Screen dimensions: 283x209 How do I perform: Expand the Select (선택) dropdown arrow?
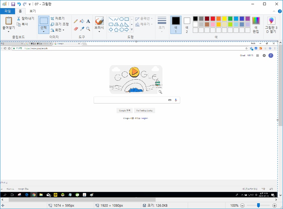(x=44, y=32)
